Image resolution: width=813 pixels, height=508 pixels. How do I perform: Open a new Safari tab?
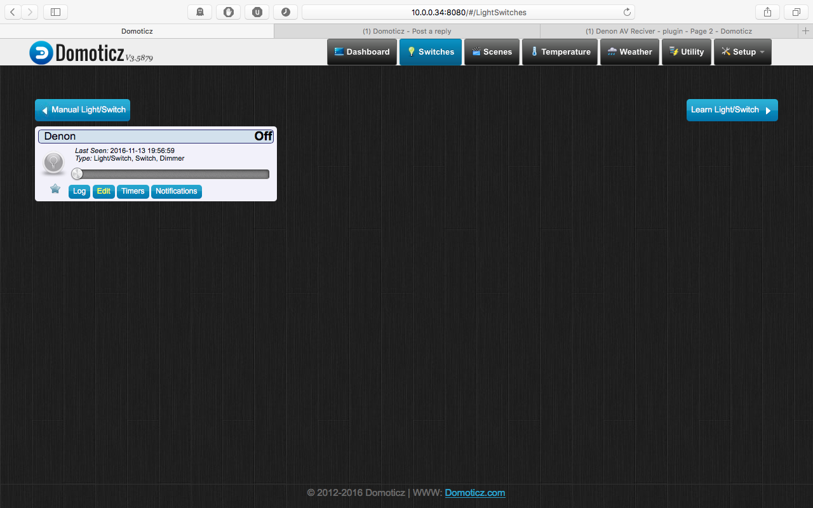[806, 31]
